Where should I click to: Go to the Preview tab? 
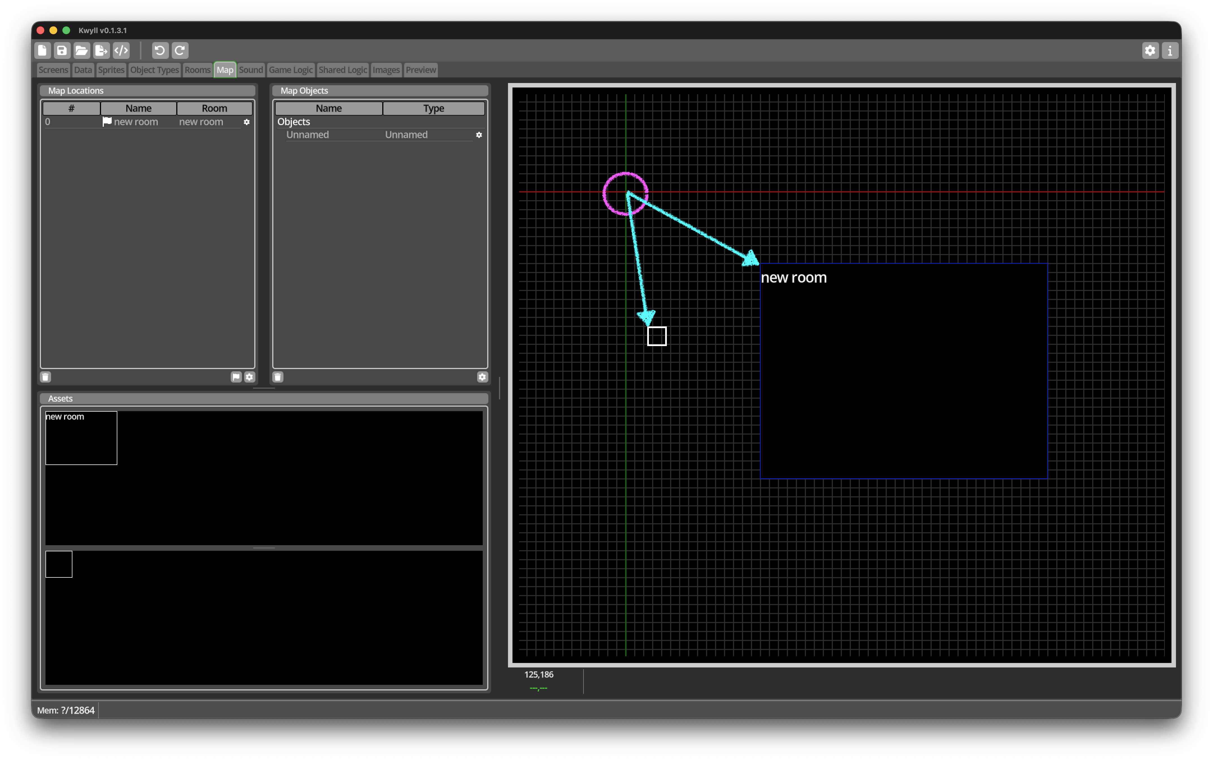pyautogui.click(x=420, y=70)
